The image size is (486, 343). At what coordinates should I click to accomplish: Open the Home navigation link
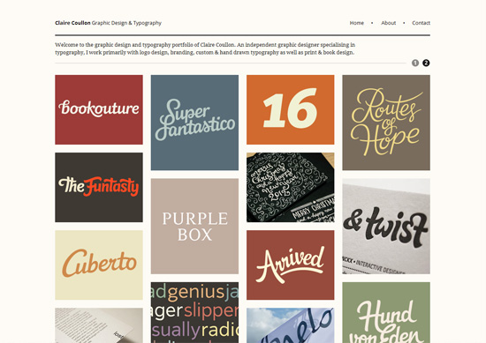(x=356, y=23)
